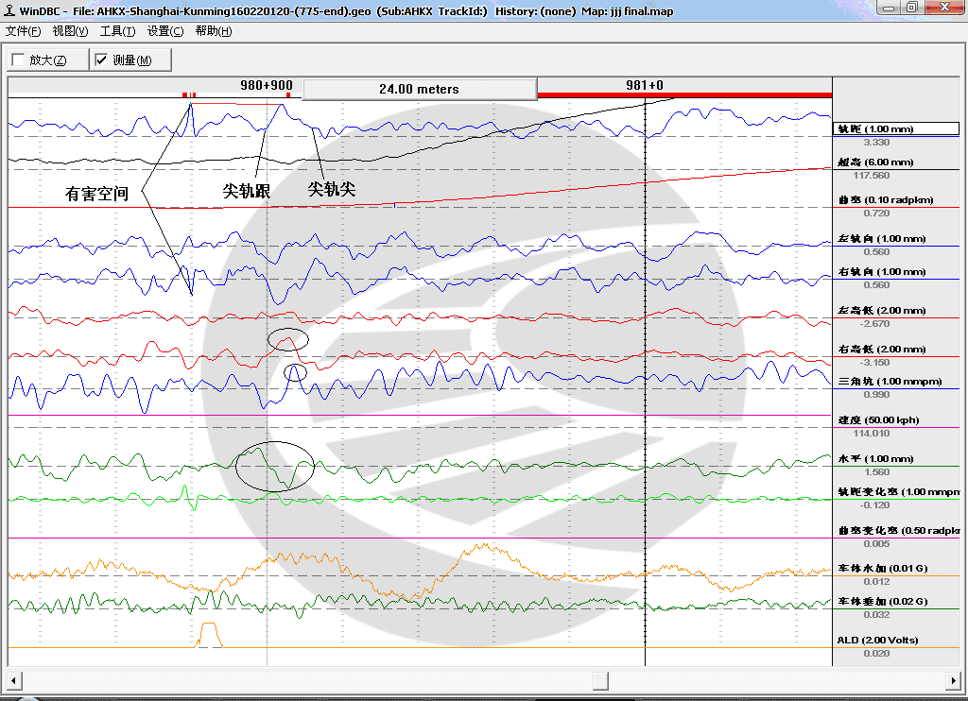This screenshot has height=701, width=968.
Task: Click the speed value 114.010
Action: point(872,434)
